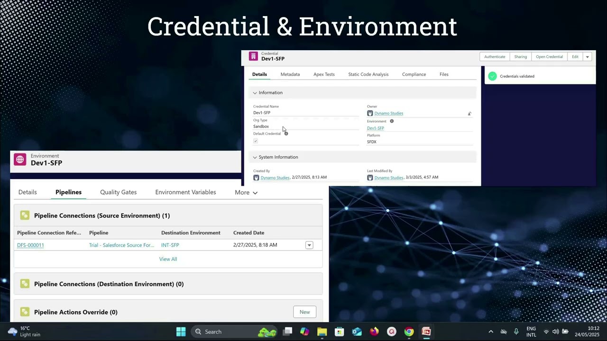Switch to the Files tab
This screenshot has width=607, height=341.
pyautogui.click(x=444, y=74)
